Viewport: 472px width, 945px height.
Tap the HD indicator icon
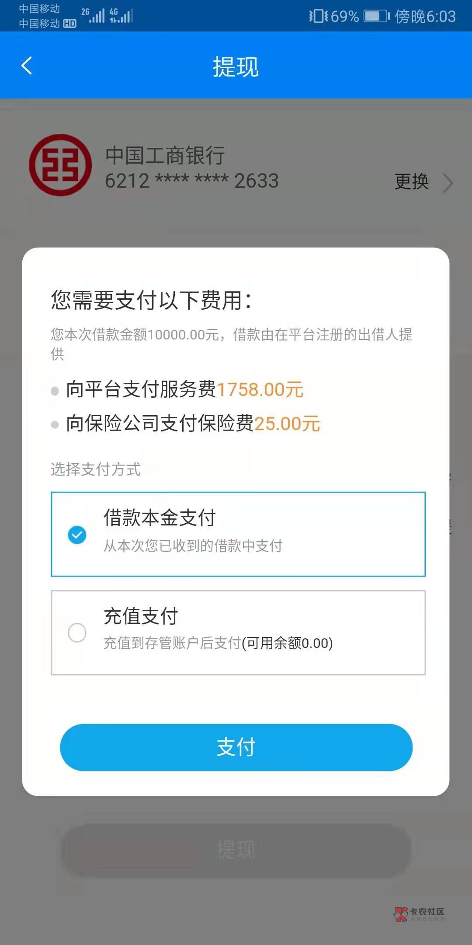click(x=70, y=24)
